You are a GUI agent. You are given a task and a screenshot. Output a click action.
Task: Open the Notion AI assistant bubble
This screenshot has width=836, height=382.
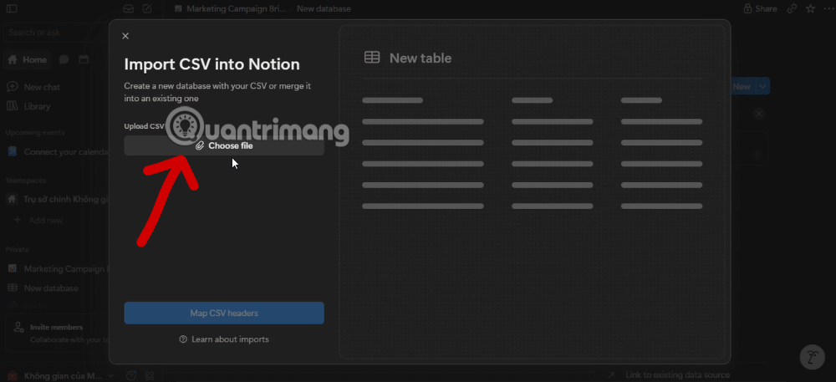813,358
